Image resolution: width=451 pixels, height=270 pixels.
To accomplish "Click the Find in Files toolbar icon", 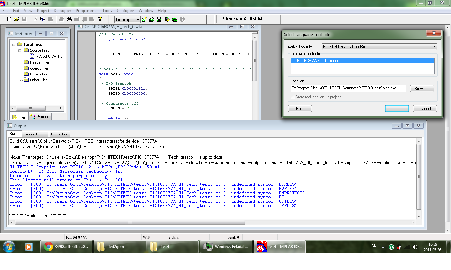I will [x=77, y=19].
